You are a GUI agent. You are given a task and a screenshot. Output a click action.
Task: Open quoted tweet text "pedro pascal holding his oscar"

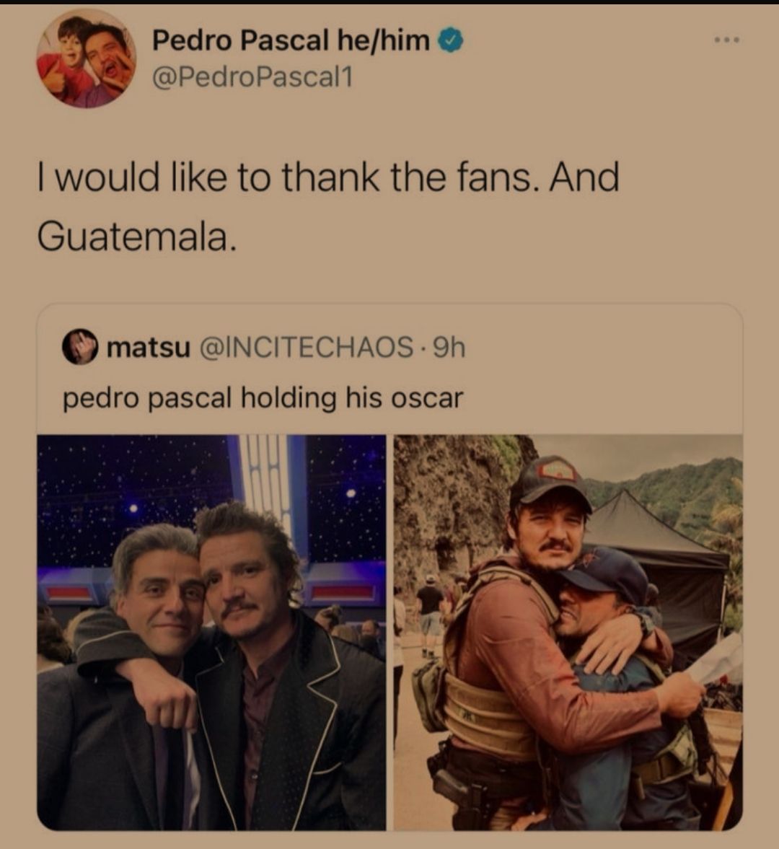[263, 398]
